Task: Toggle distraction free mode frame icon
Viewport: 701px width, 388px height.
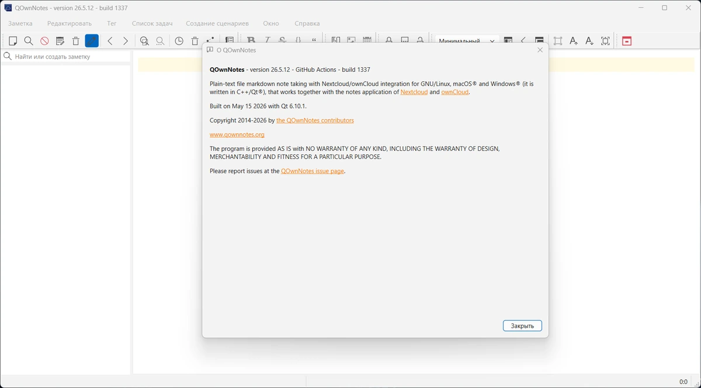Action: [x=558, y=41]
